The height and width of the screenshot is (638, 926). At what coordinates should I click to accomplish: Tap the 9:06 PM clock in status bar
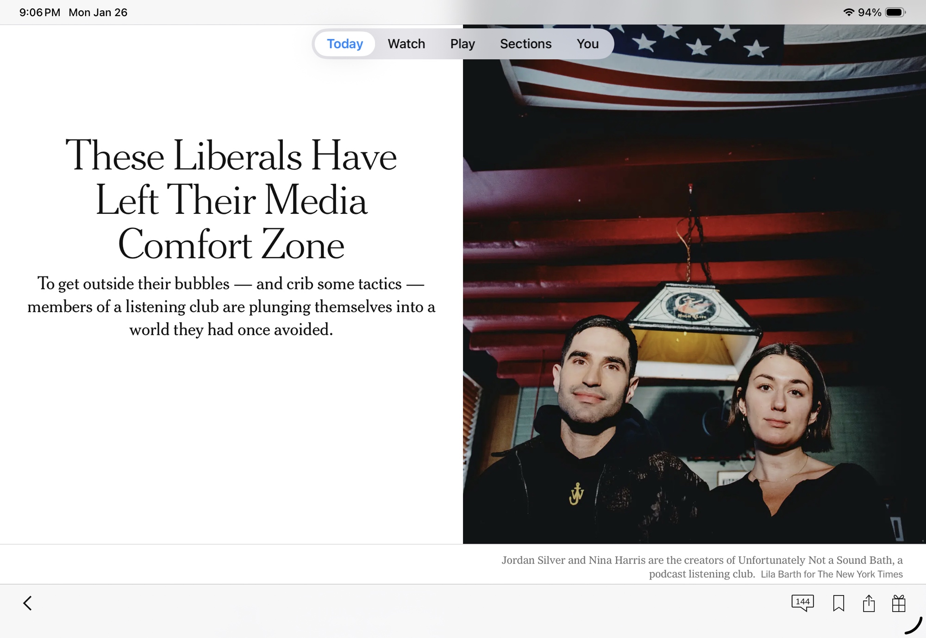[x=40, y=13]
